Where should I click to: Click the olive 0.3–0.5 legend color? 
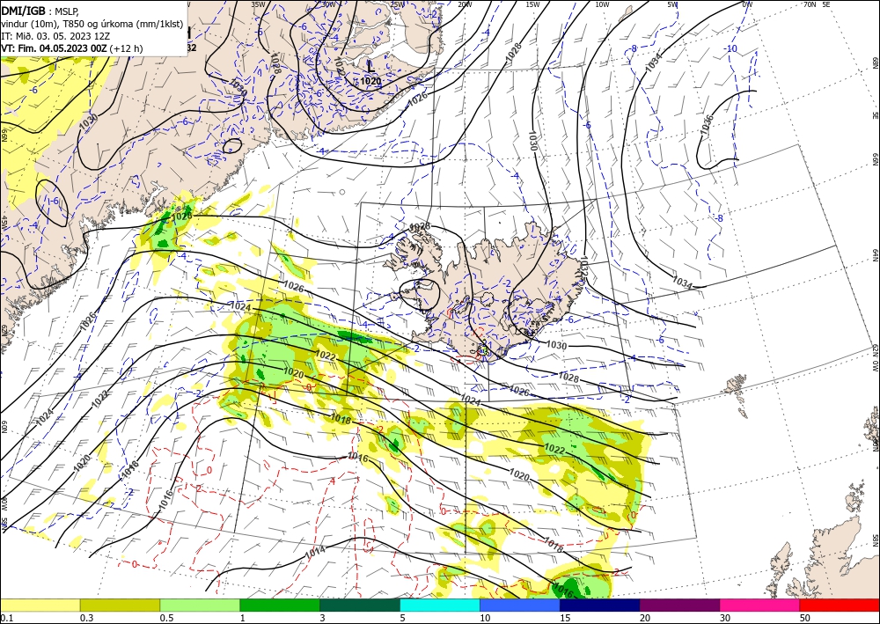tap(120, 605)
